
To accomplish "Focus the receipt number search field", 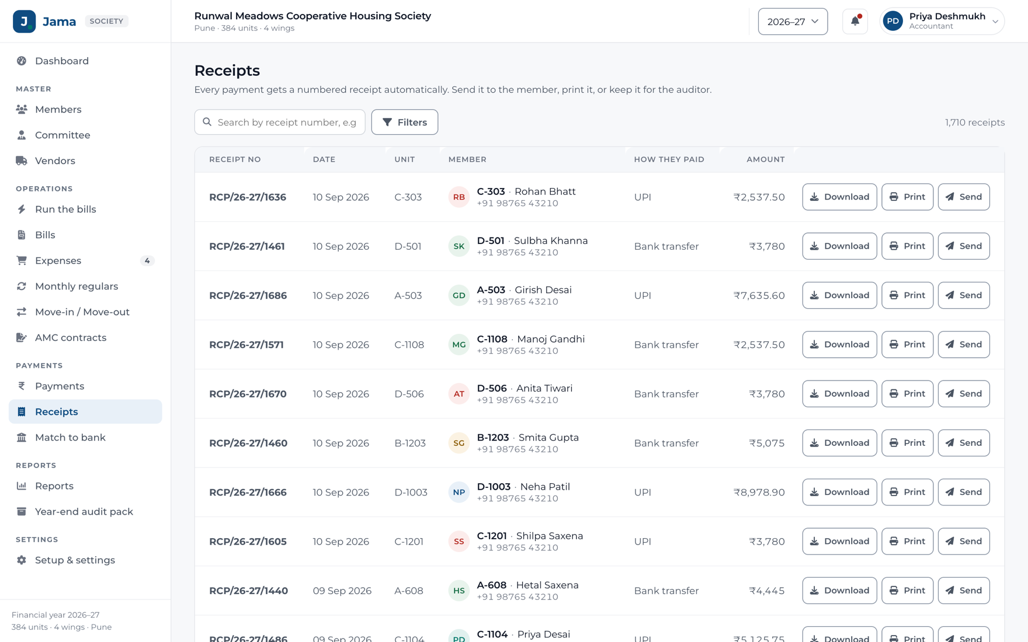I will tap(280, 122).
